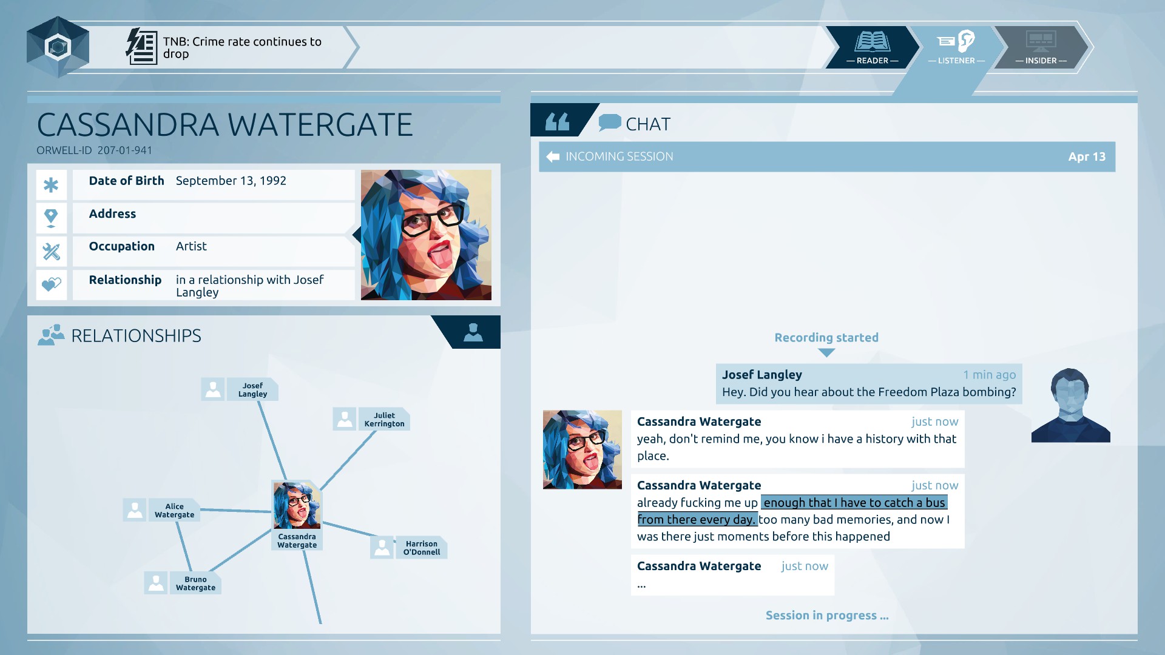Click the Cassandra Watergate profile name heading
Image resolution: width=1165 pixels, height=655 pixels.
(225, 125)
